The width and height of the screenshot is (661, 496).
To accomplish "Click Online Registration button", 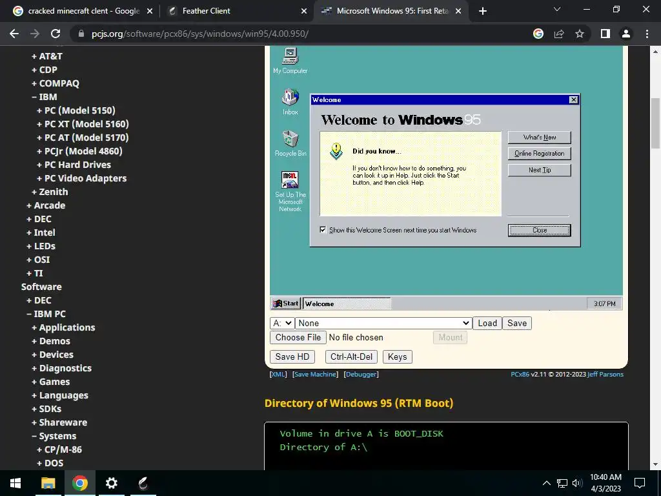I will coord(539,154).
